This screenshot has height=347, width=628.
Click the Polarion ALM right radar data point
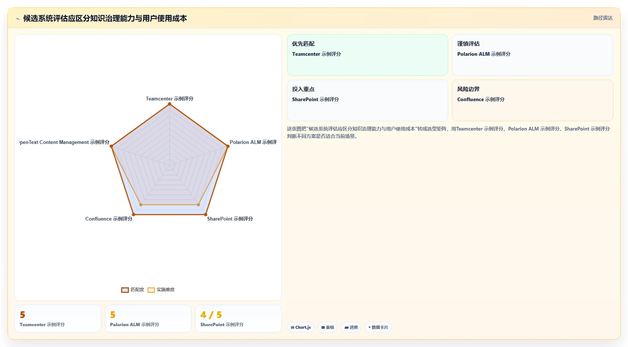228,146
